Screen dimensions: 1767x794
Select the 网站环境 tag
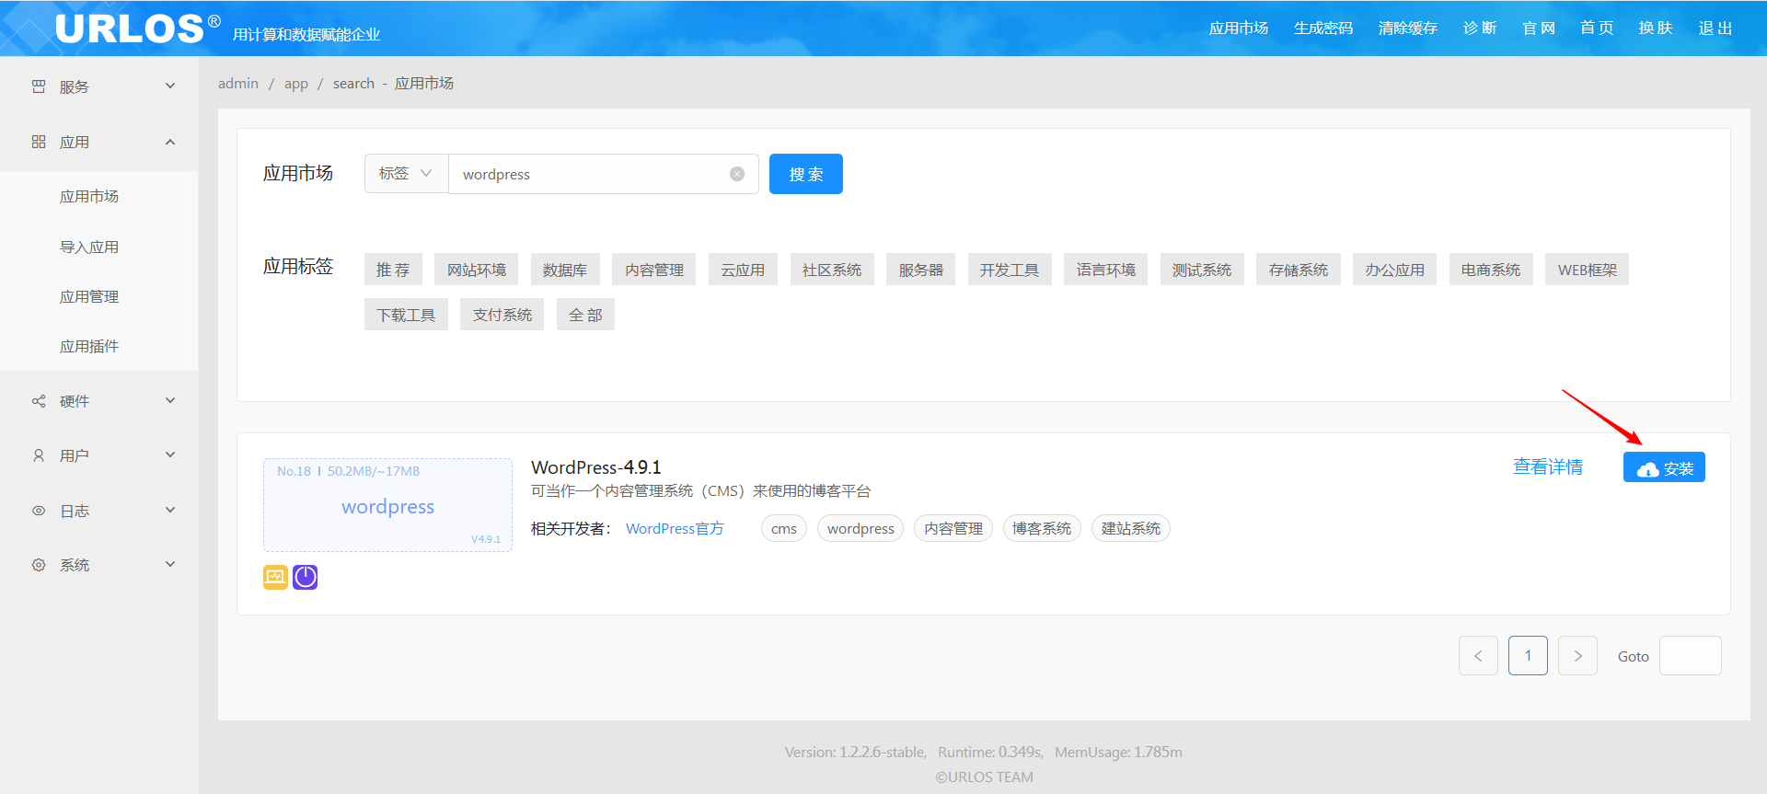[477, 270]
